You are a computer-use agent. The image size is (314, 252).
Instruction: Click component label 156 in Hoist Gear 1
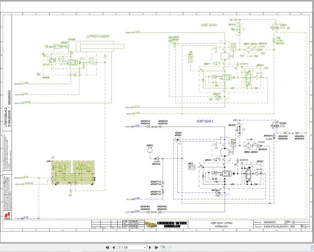(278, 38)
